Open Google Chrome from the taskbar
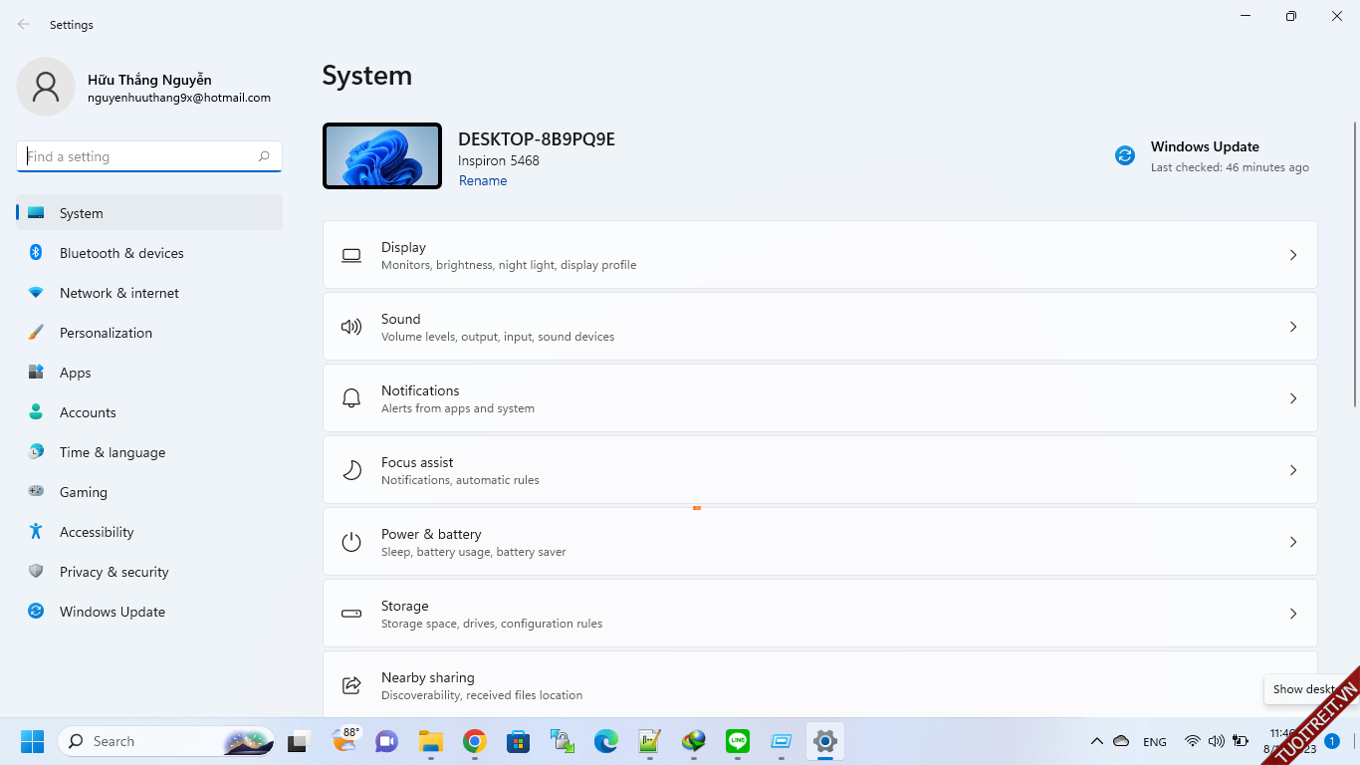The image size is (1360, 765). tap(475, 741)
